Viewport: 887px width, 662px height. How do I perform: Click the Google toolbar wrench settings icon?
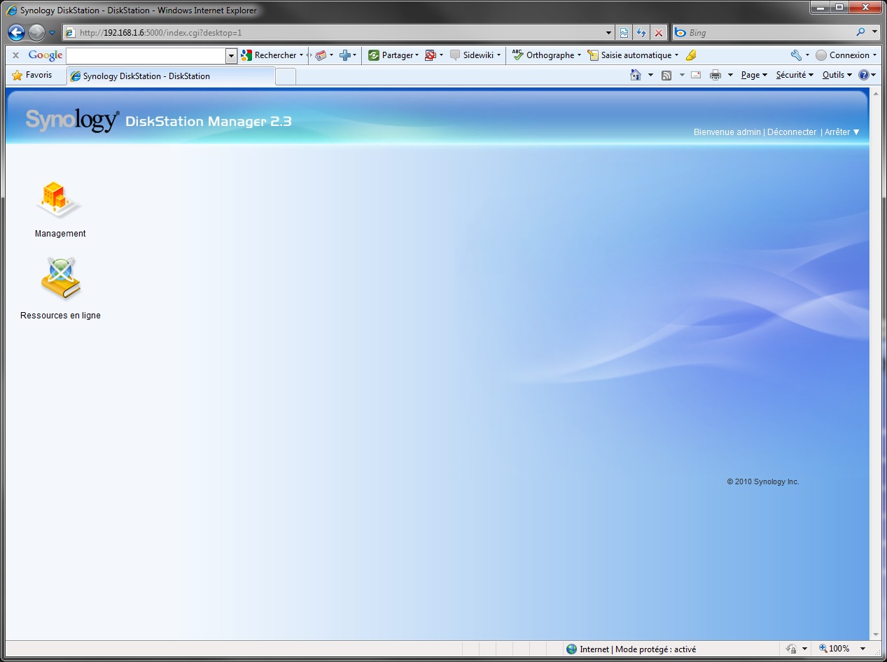click(796, 55)
